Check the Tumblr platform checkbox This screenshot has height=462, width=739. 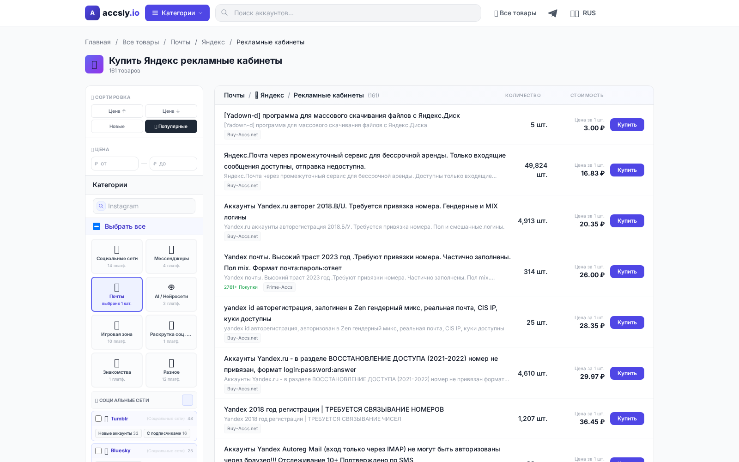tap(98, 419)
